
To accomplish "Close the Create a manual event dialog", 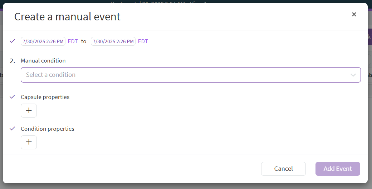I will (x=354, y=14).
